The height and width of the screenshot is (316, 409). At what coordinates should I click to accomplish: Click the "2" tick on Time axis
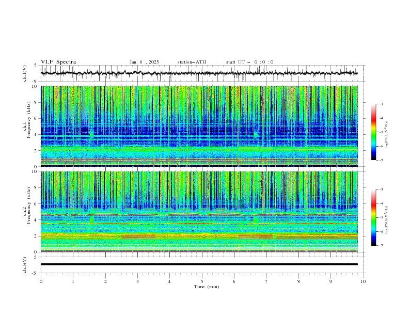(105, 281)
